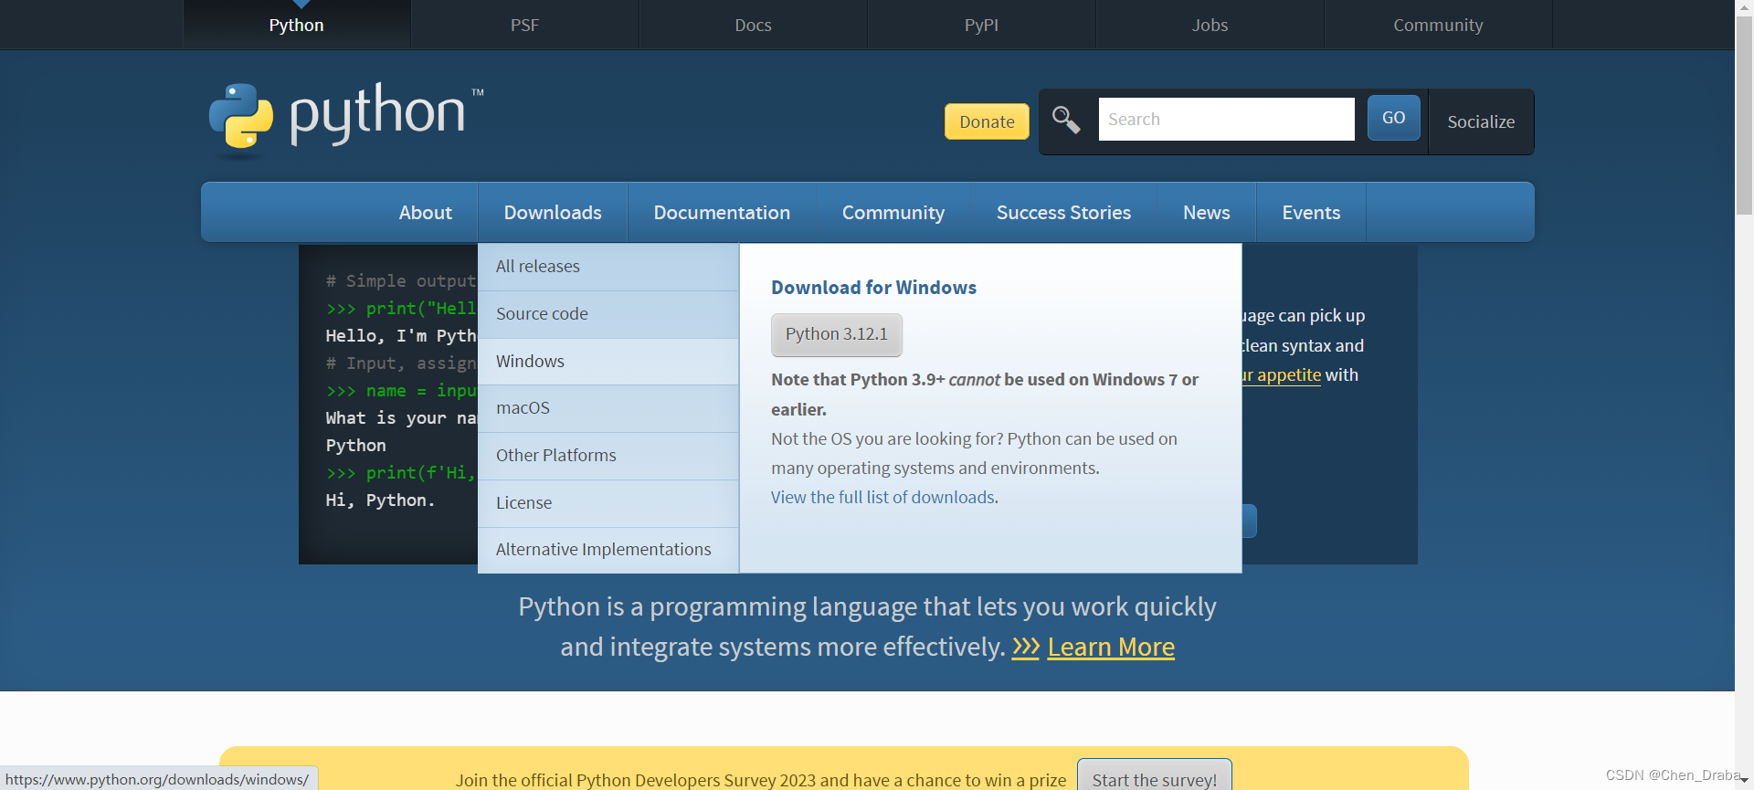Click the "What is your na" console line
The image size is (1754, 790).
[x=401, y=418]
